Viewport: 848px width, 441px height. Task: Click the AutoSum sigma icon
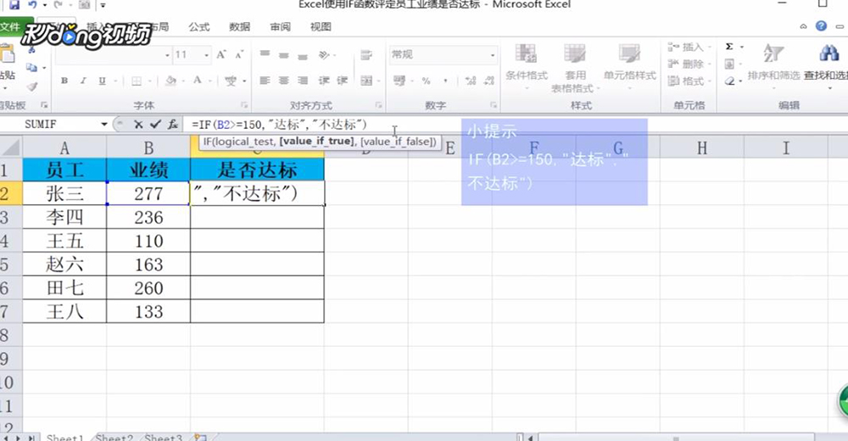[x=729, y=47]
